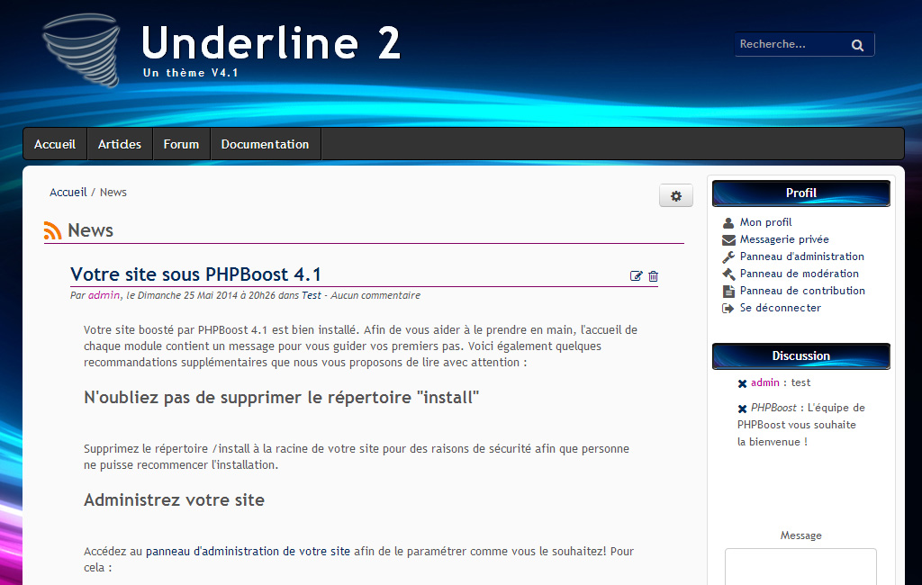Open Panneau de modération link

pos(799,274)
